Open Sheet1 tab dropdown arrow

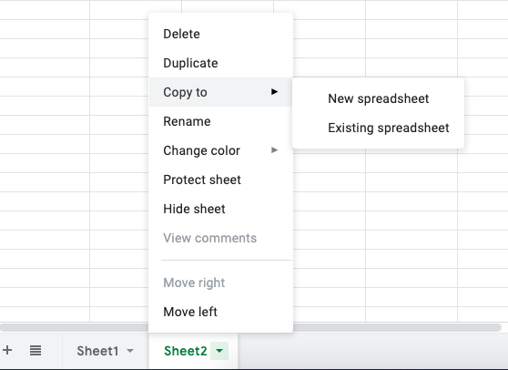pyautogui.click(x=130, y=351)
